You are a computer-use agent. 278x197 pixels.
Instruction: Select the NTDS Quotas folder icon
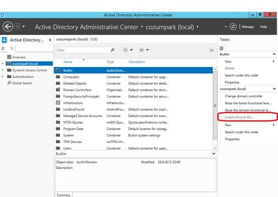(58, 122)
